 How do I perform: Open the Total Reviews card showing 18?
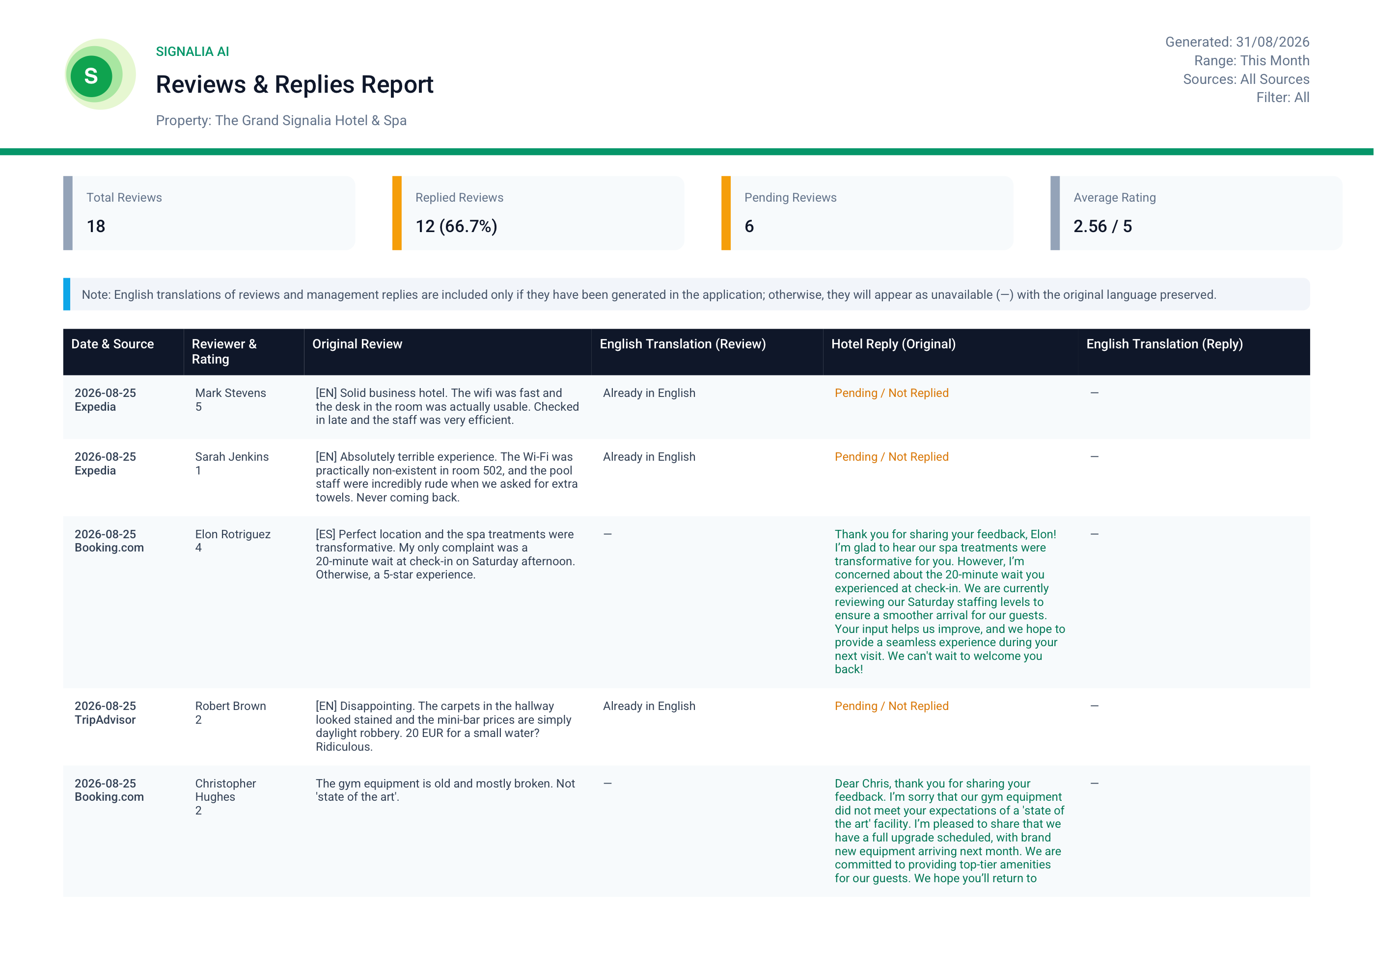click(x=209, y=213)
